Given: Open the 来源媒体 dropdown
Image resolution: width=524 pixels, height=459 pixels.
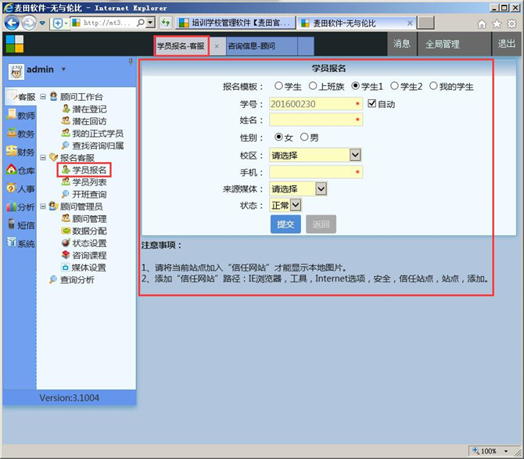Looking at the screenshot, I should [298, 188].
